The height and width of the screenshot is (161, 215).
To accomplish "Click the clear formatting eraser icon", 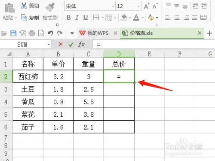I will coord(151,18).
